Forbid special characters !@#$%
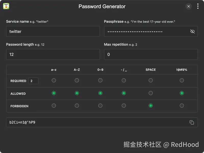This screenshot has width=204, height=153. [182, 106]
